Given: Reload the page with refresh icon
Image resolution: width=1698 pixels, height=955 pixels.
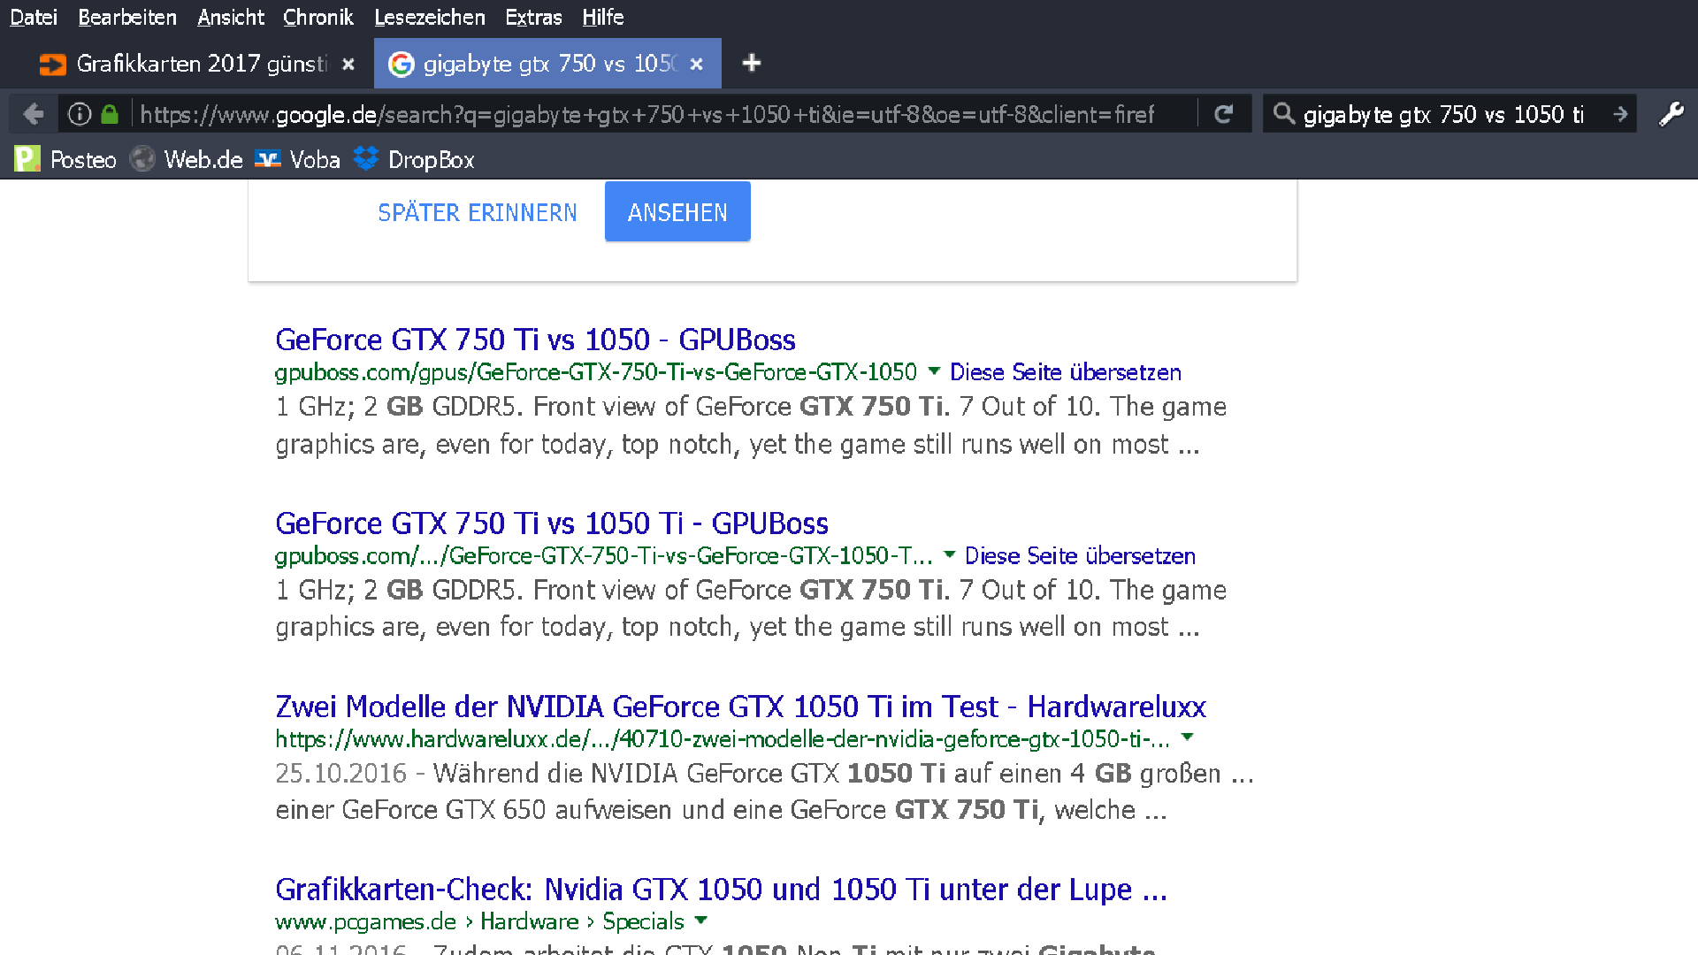Looking at the screenshot, I should click(1224, 114).
